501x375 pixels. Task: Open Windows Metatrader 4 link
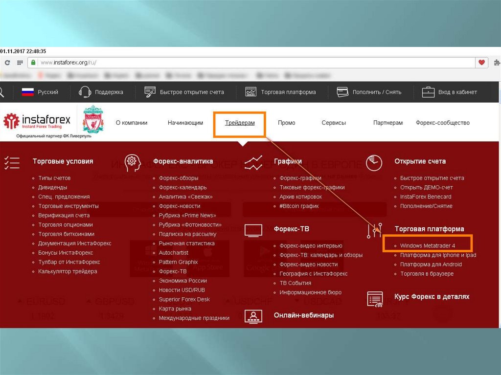428,245
